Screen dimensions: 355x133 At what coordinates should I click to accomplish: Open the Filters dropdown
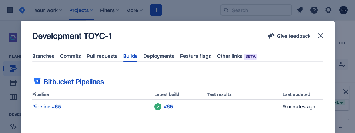click(109, 10)
